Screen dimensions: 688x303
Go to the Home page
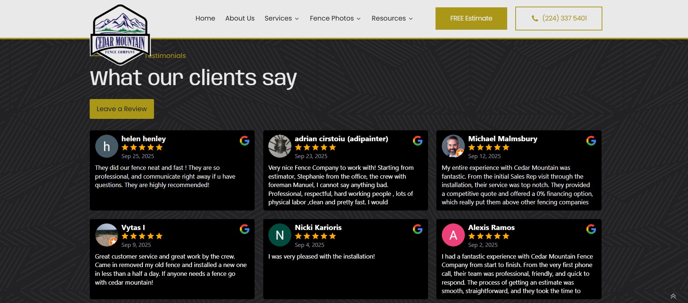click(x=205, y=18)
